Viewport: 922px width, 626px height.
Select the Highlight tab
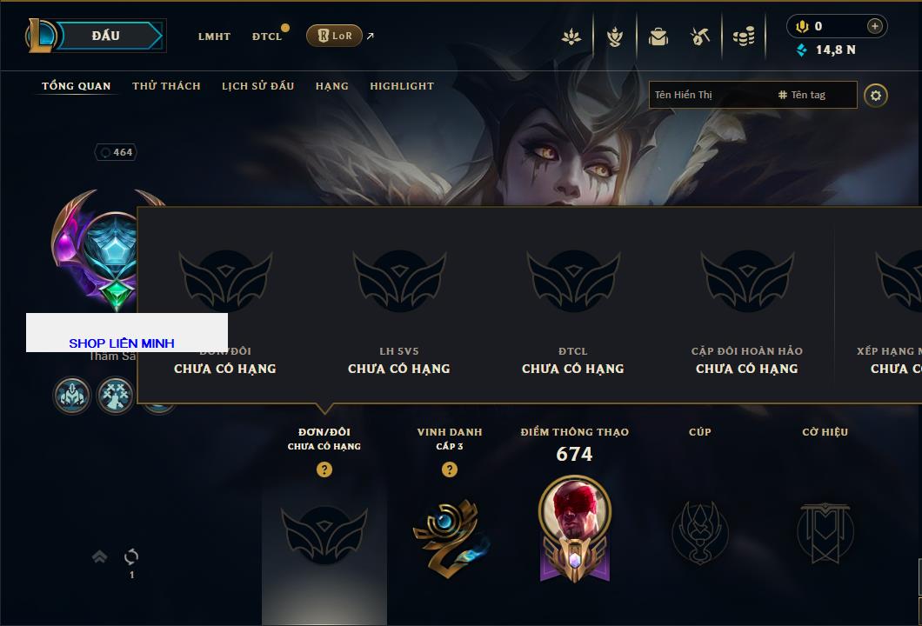pos(402,86)
